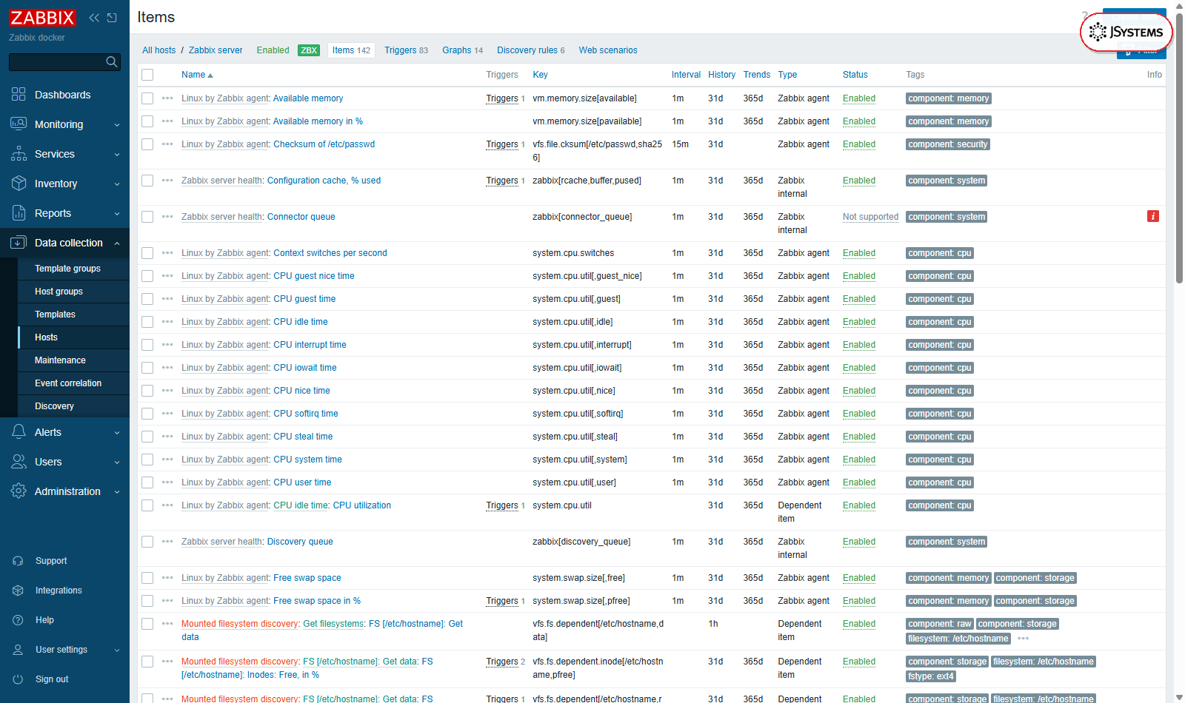
Task: Expand the Alerts menu chevron
Action: (117, 433)
